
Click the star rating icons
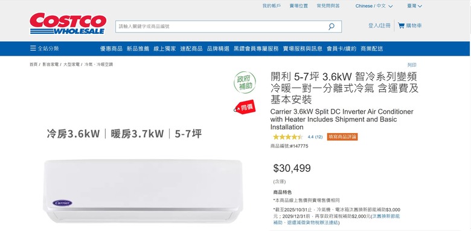288,137
